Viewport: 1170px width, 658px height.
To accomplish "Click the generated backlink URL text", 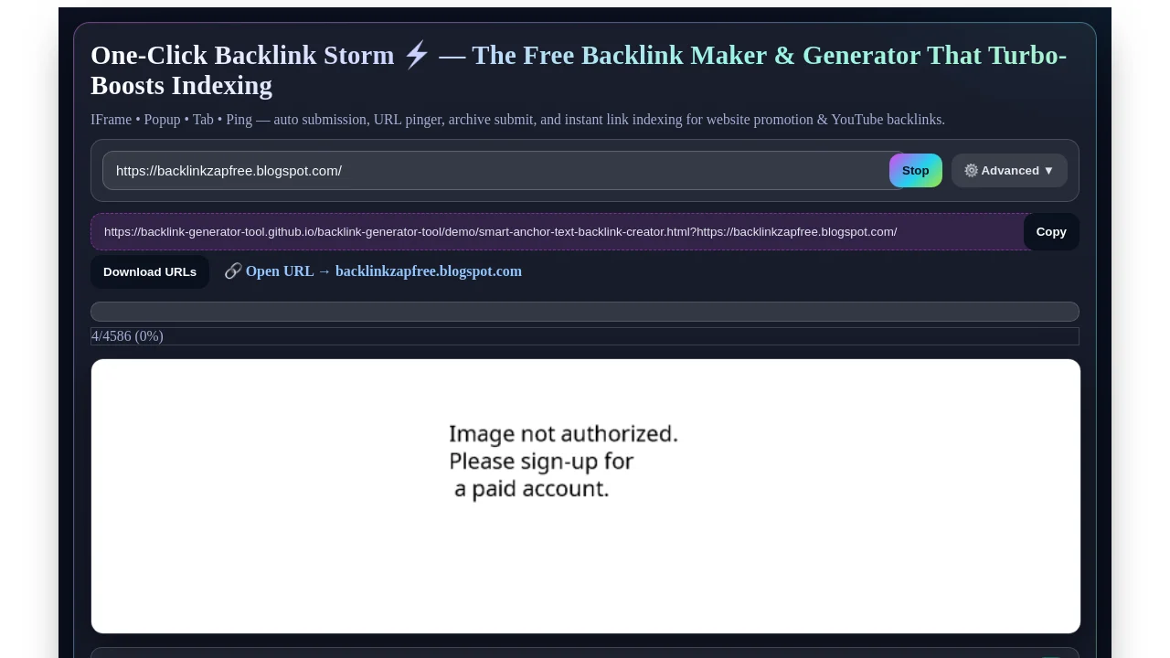I will tap(500, 232).
